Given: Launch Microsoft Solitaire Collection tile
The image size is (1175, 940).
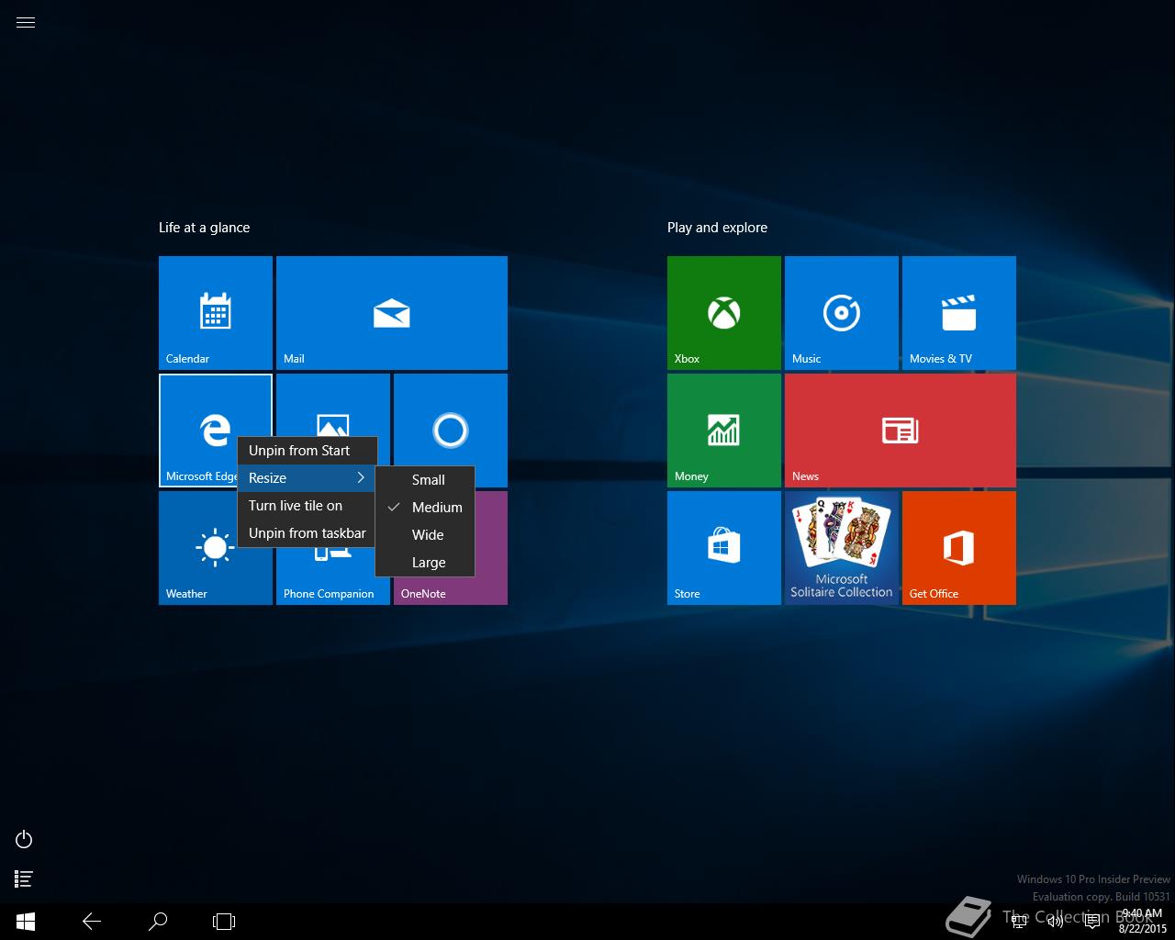Looking at the screenshot, I should click(x=841, y=547).
